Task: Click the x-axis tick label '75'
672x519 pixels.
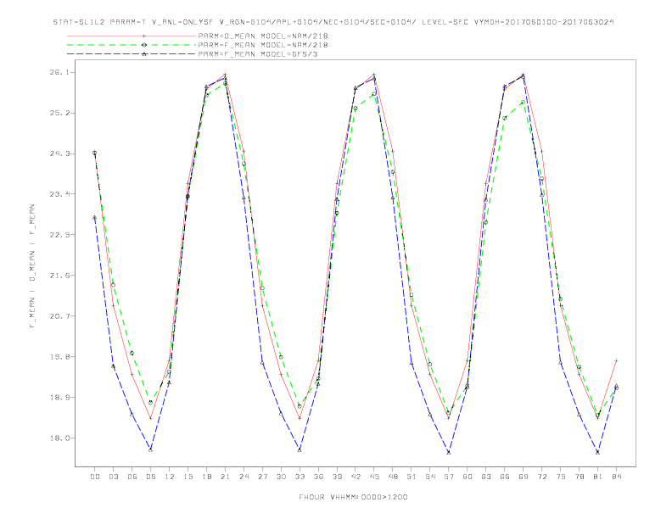Action: (x=561, y=477)
